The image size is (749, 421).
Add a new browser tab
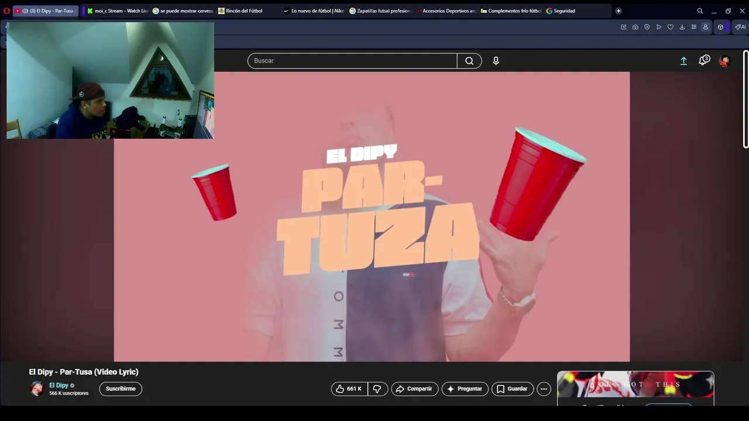(619, 11)
